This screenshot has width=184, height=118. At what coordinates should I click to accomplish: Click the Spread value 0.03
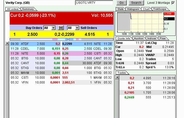171,63
